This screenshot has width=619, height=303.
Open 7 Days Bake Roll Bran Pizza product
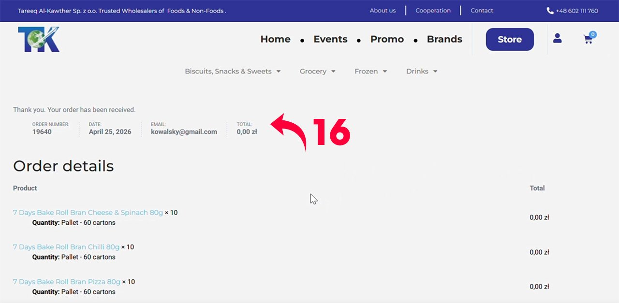(67, 282)
